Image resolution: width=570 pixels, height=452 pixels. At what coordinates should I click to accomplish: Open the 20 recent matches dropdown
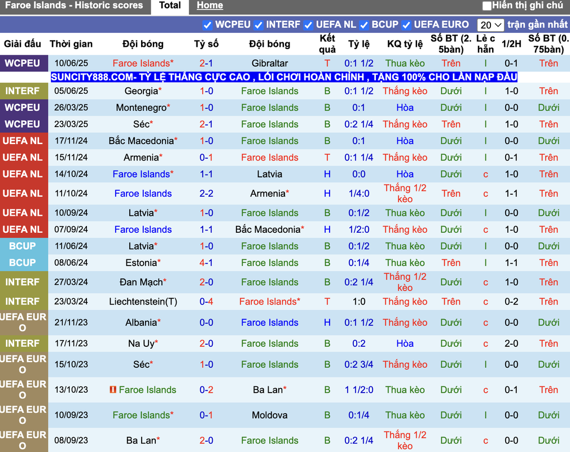click(x=490, y=25)
